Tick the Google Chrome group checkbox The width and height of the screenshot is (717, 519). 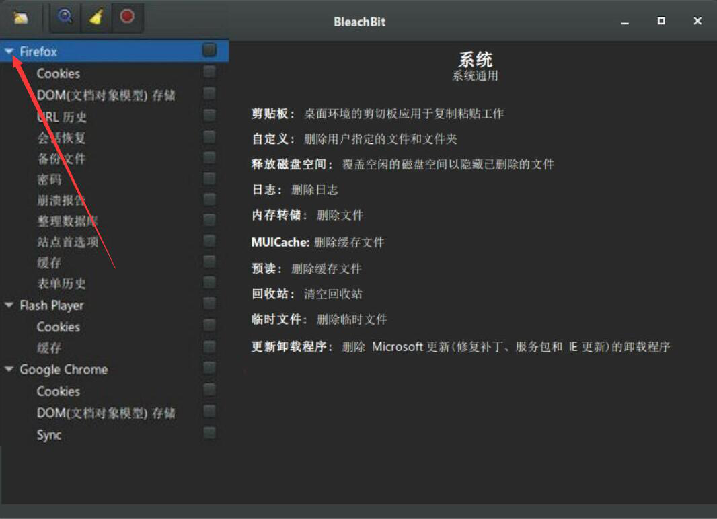[x=209, y=368]
